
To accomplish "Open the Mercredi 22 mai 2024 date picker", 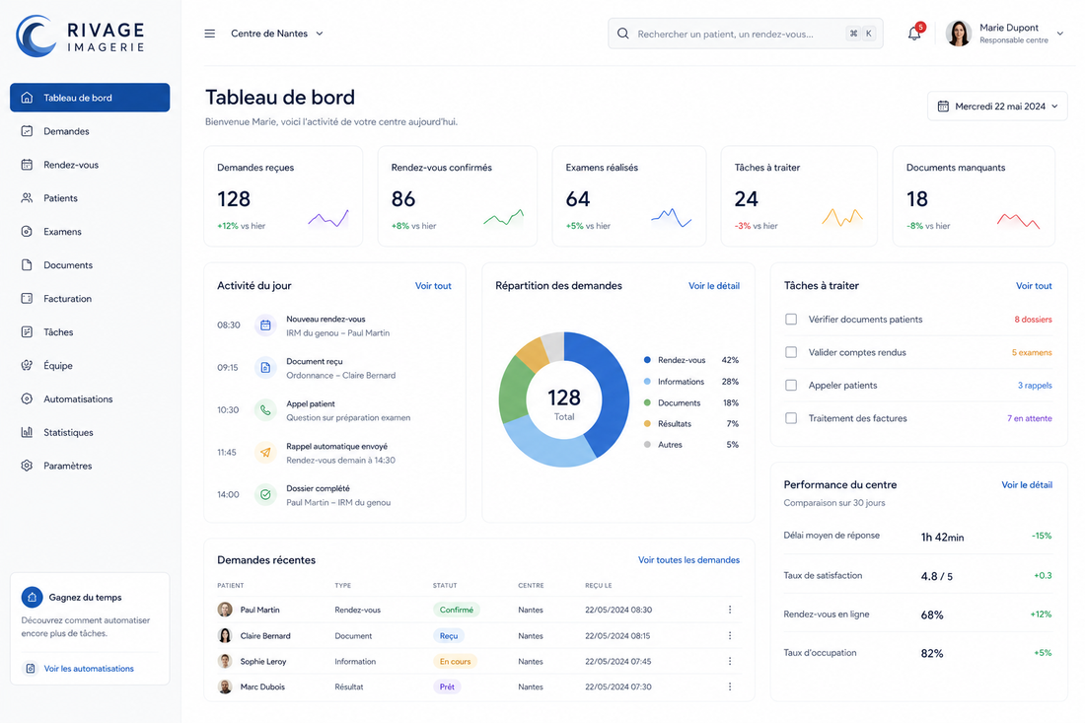I will pos(997,107).
